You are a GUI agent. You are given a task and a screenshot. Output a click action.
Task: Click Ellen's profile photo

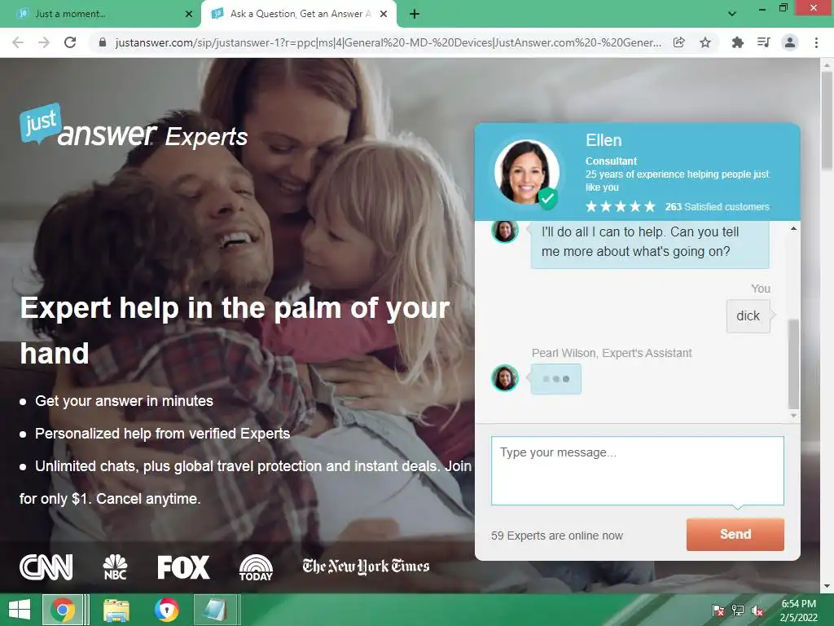[x=525, y=172]
